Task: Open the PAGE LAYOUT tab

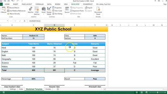Action: coord(27,4)
